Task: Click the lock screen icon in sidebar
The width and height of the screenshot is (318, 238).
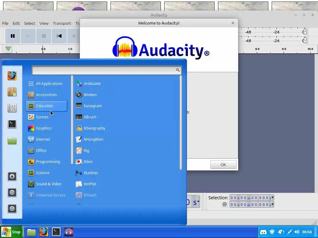Action: 12,176
